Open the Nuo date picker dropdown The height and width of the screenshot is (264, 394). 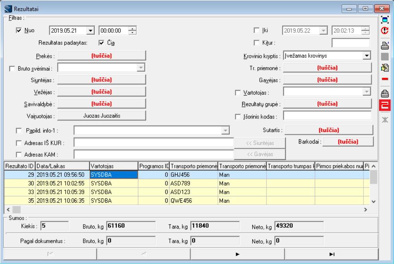tap(90, 31)
